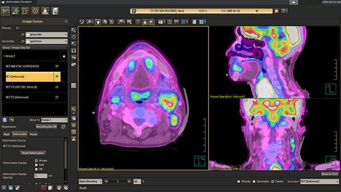341x192 pixels.
Task: Select Grid deformation display option
Action: (x=37, y=165)
